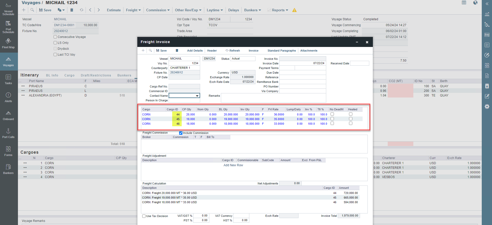Click the delete trash icon in voyage toolbar
Screen dimensions: 492x225
[x=72, y=10]
